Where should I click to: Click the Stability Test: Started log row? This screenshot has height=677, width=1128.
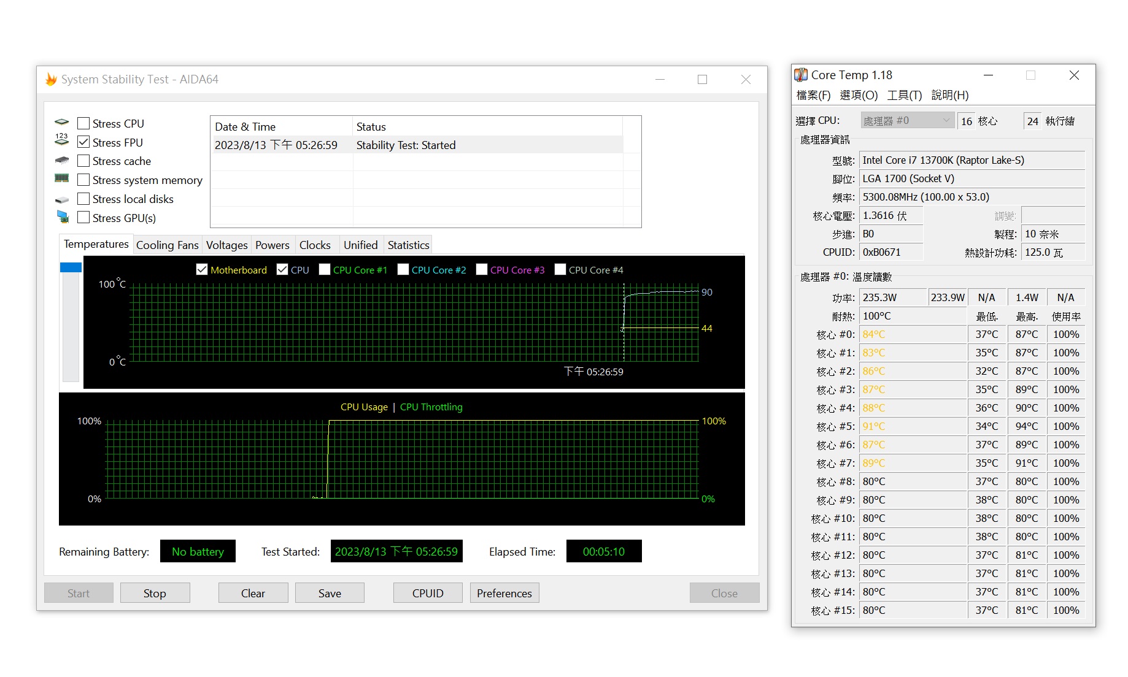pyautogui.click(x=417, y=145)
